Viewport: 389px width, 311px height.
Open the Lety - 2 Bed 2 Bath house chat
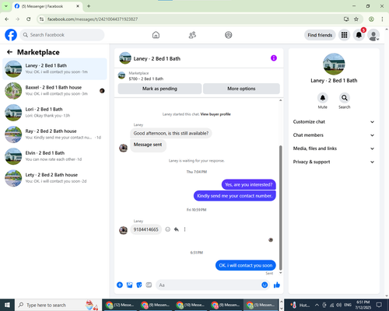54,178
